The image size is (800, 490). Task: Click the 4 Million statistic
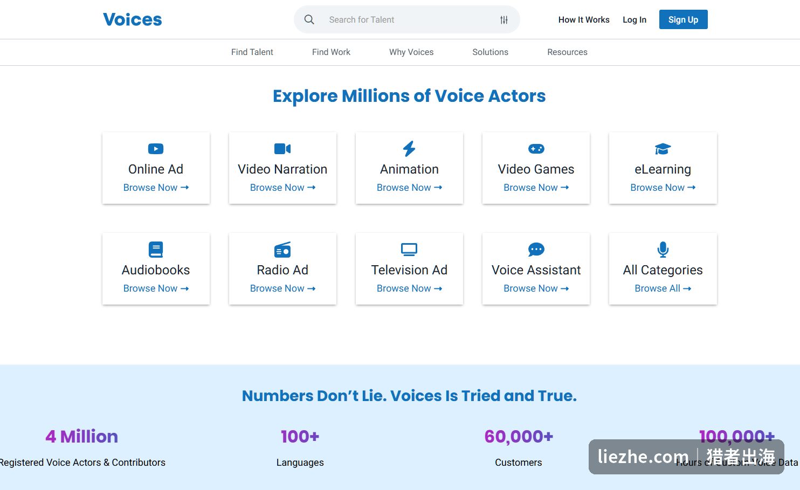[82, 436]
